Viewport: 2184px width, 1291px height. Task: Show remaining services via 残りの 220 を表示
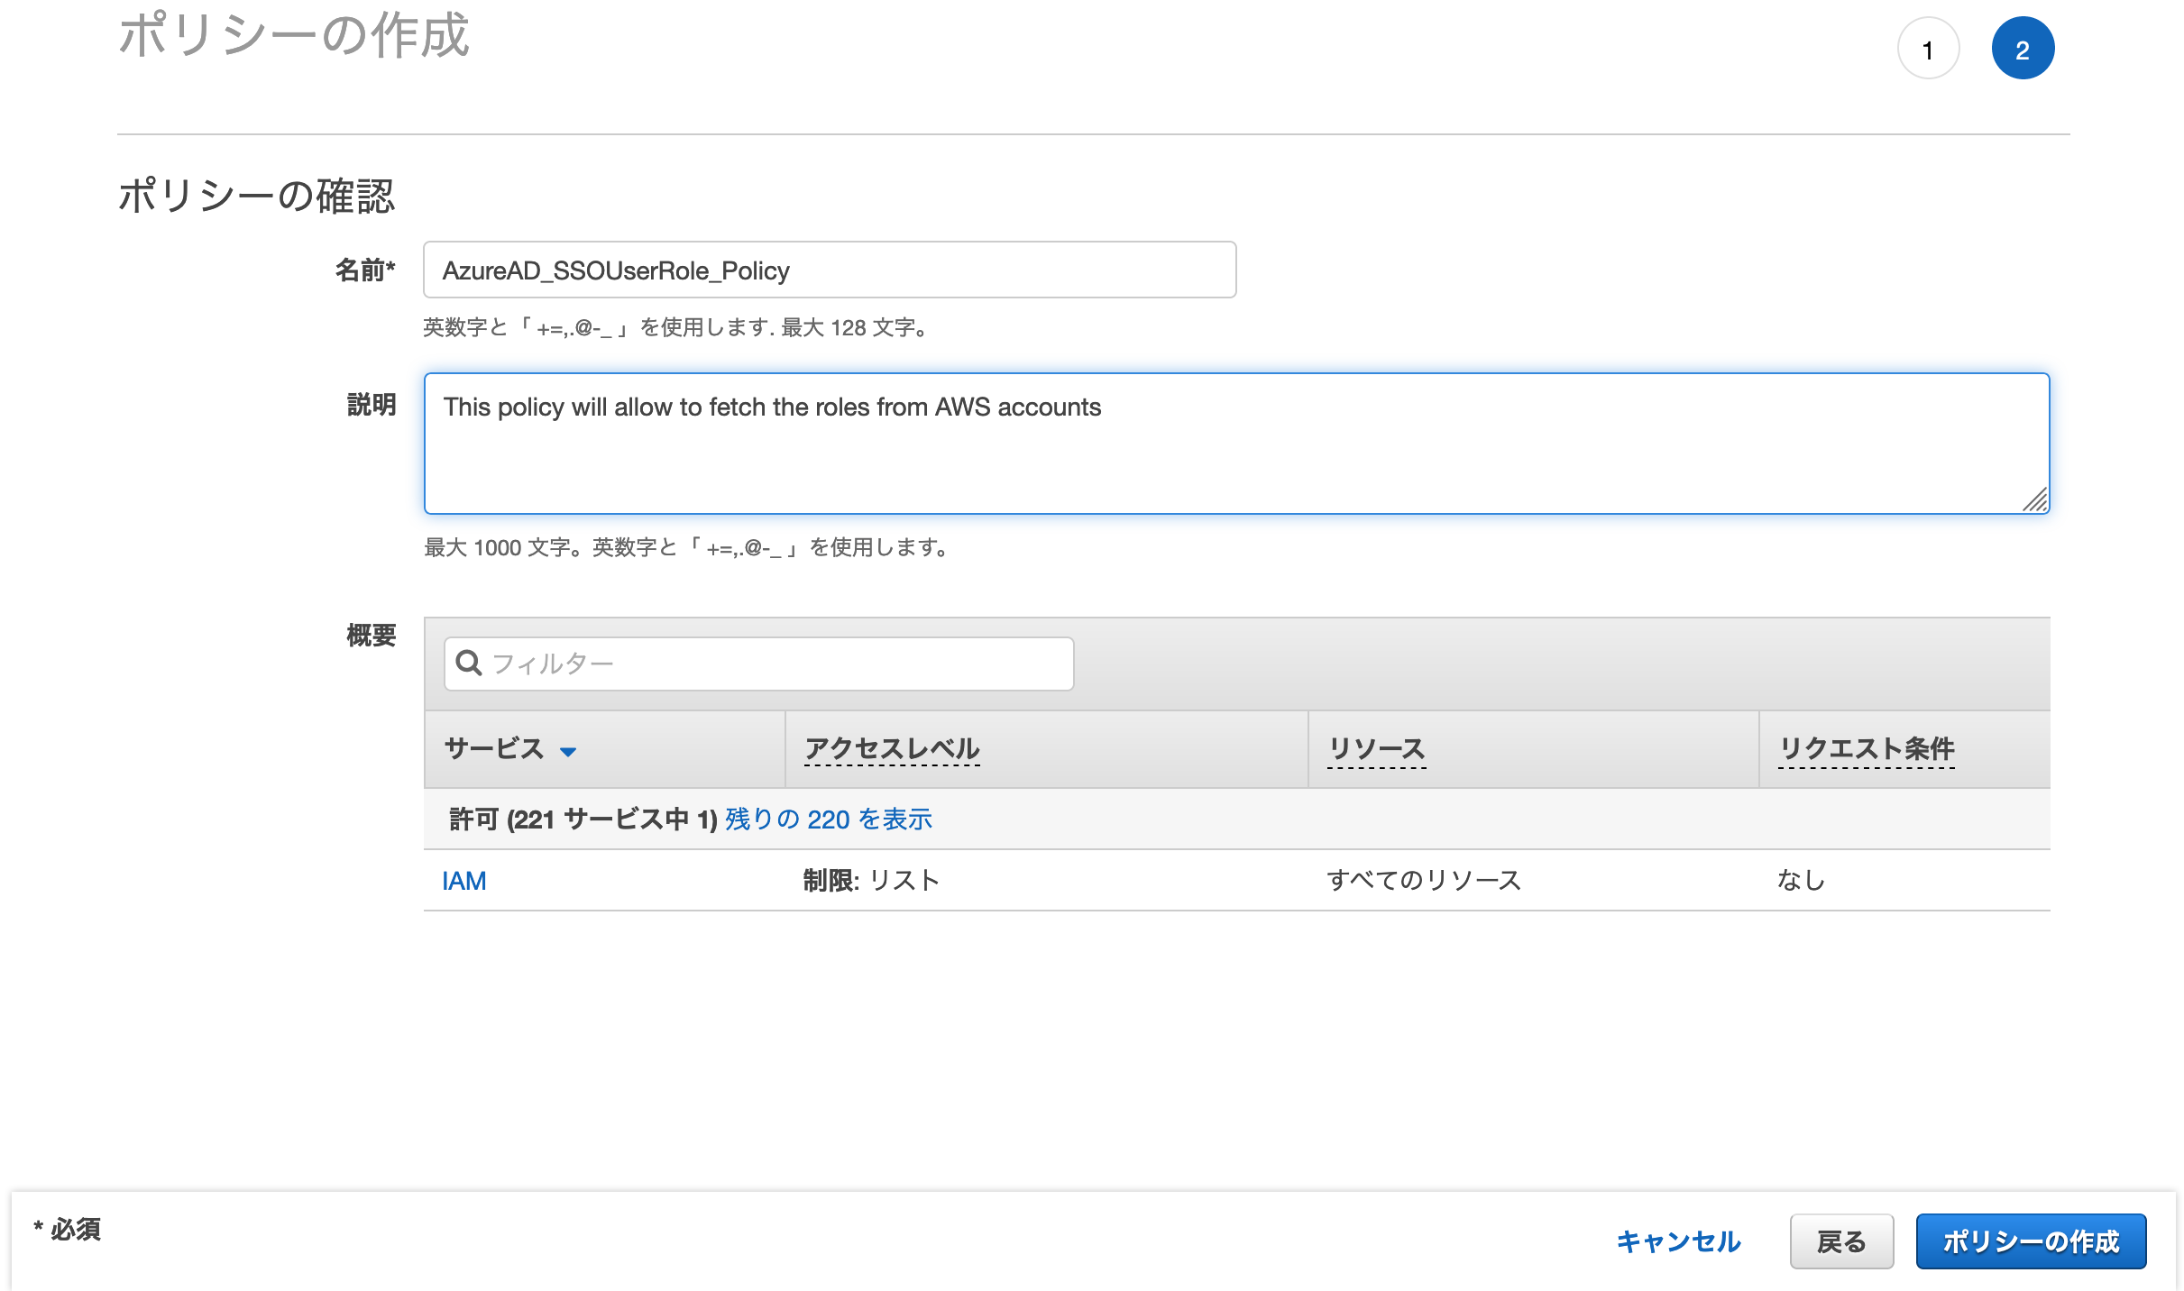click(x=828, y=819)
